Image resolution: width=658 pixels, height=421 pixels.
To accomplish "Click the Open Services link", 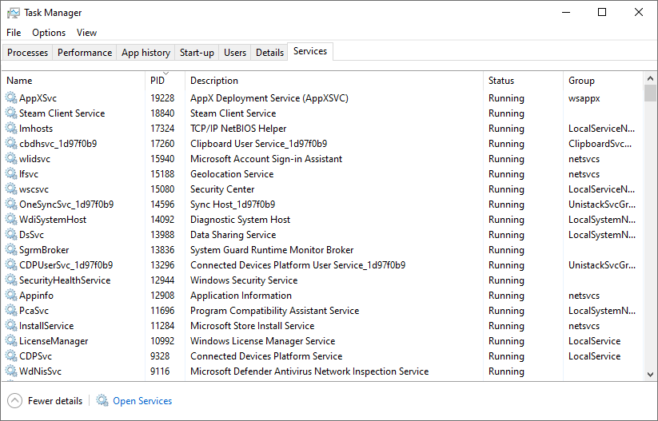I will click(142, 401).
